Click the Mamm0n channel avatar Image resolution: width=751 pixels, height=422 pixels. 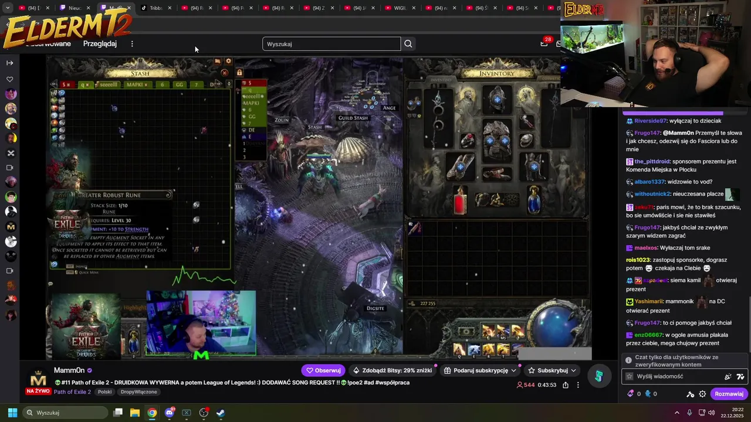click(38, 379)
